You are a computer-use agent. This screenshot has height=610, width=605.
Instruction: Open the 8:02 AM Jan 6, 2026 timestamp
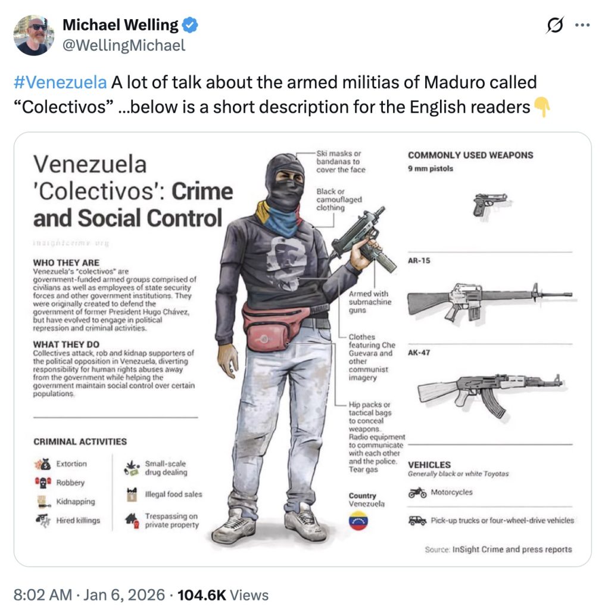coord(89,595)
